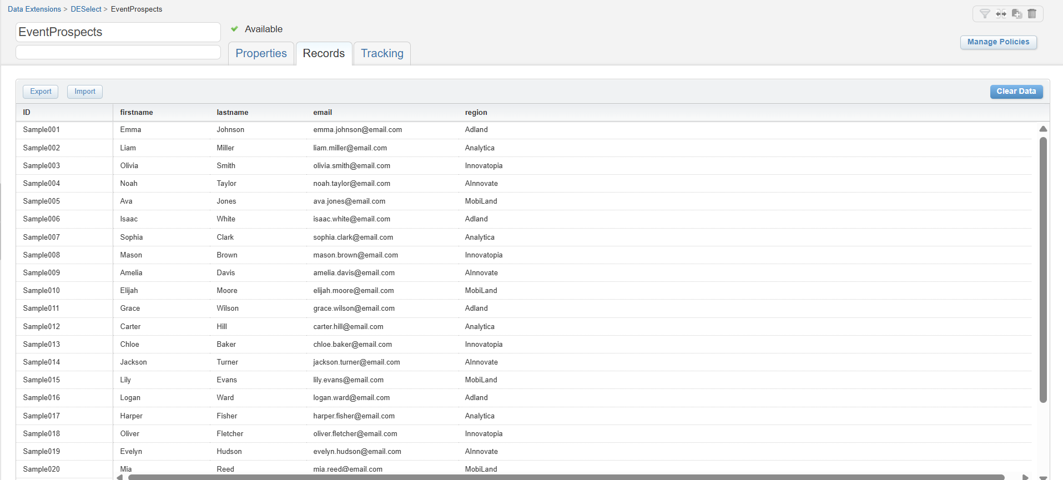
Task: Click the vertical scrollbar up arrow
Action: 1043,129
